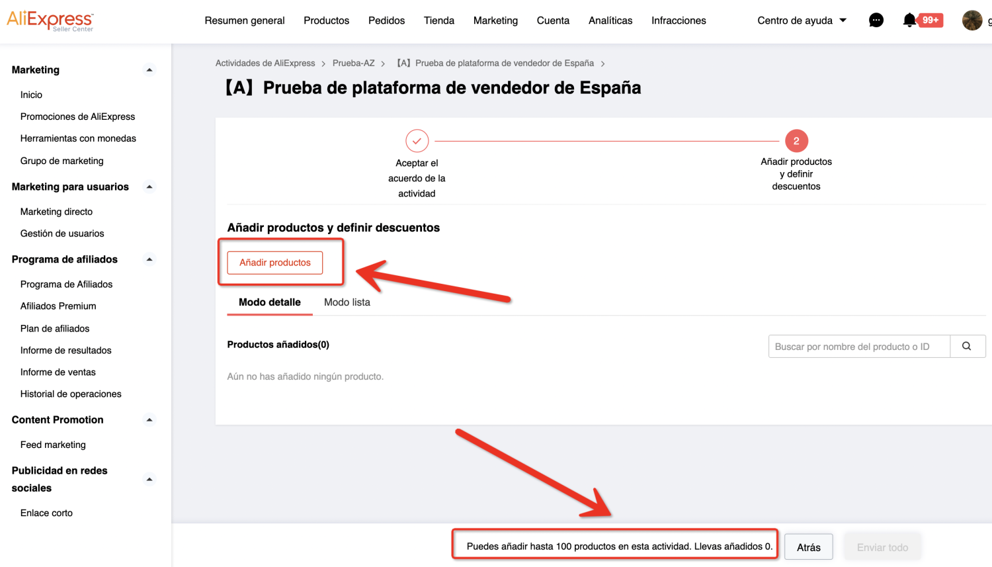992x567 pixels.
Task: Open the Marketing top menu
Action: [x=495, y=21]
